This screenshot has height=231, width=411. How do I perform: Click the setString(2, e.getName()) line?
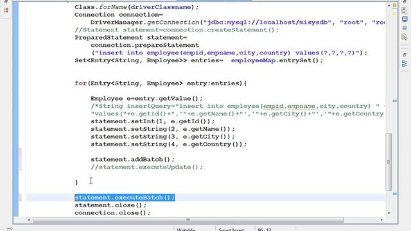[x=162, y=129]
